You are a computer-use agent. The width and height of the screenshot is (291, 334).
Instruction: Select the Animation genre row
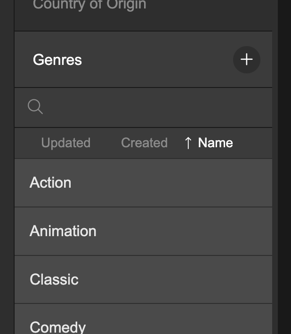(63, 231)
